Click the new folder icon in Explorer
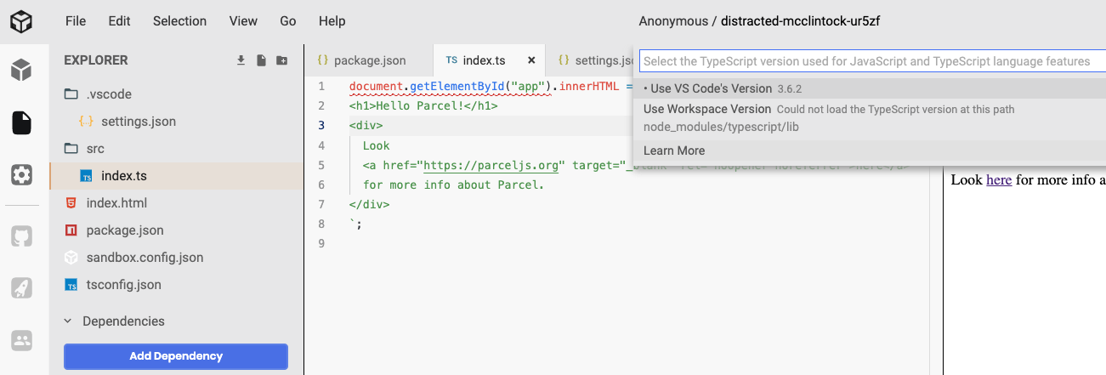This screenshot has height=375, width=1106. [x=282, y=60]
